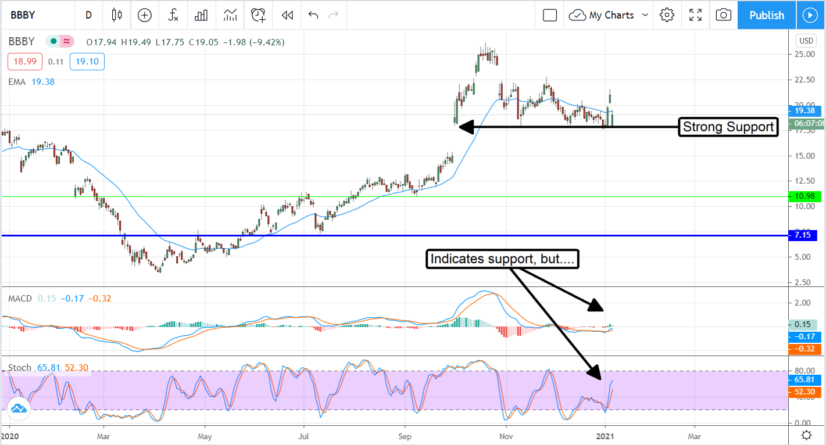Click the 25.00 price scale tick
Viewport: 826px width, 445px height.
(806, 54)
